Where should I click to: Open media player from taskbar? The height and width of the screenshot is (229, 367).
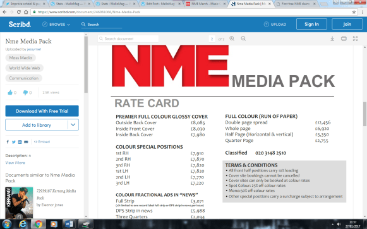point(53,224)
